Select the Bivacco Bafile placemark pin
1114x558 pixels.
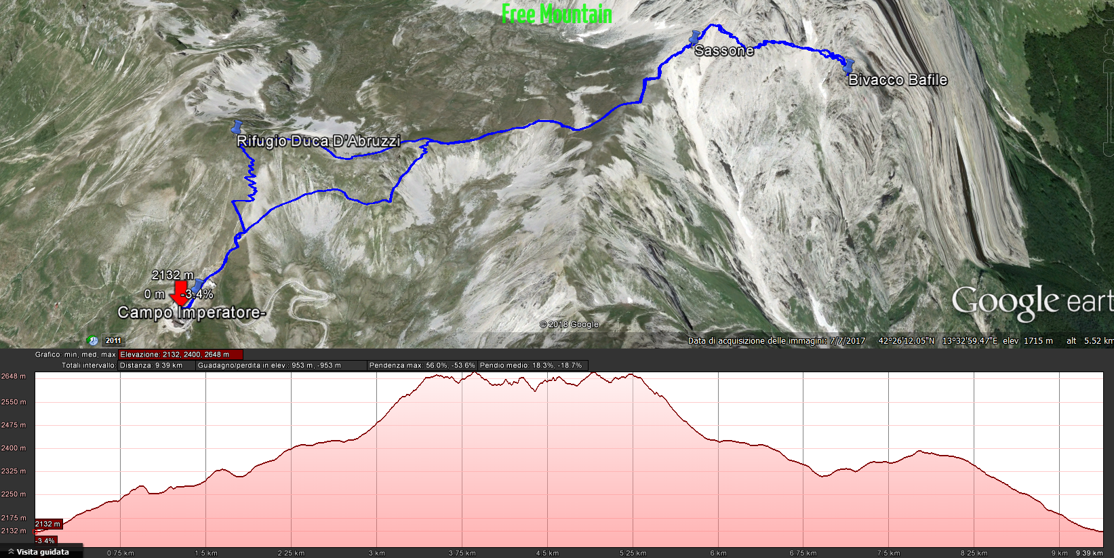point(848,65)
